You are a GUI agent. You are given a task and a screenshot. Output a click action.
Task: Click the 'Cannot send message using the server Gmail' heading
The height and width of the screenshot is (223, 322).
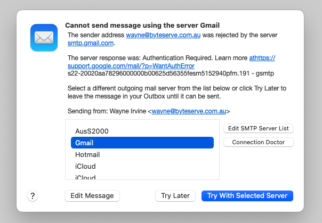pos(142,25)
